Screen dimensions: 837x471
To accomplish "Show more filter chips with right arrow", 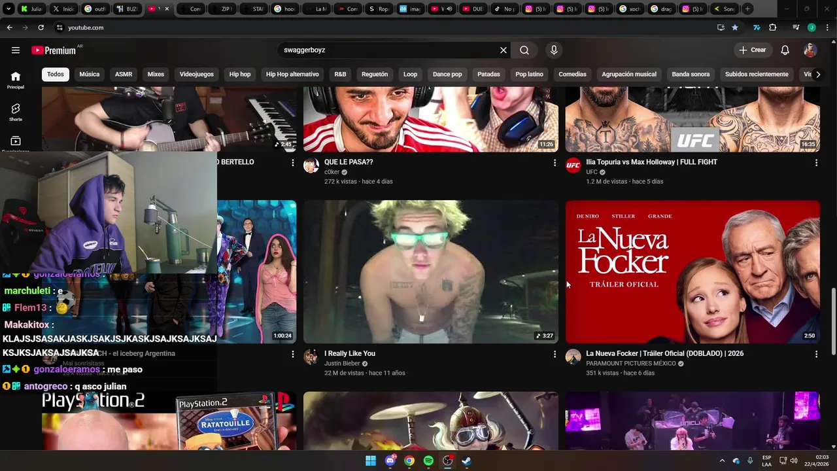I will point(818,74).
